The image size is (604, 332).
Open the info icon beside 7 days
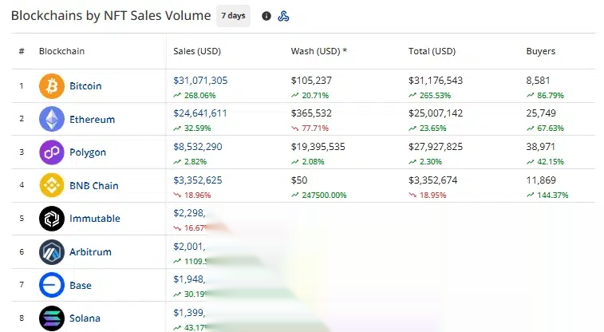tap(266, 16)
